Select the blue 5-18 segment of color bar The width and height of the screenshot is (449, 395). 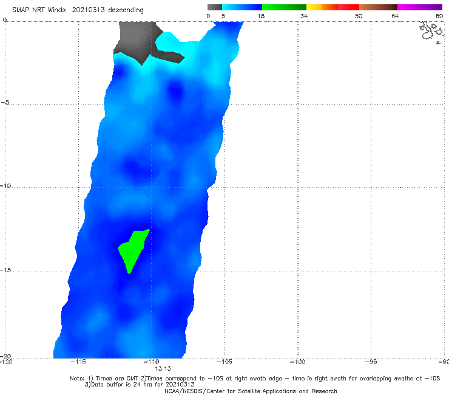242,7
